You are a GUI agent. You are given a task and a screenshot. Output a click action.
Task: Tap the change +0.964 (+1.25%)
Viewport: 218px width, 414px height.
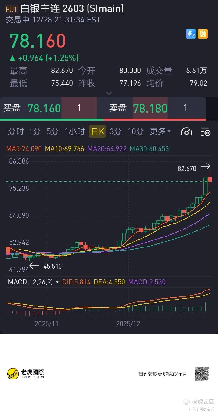click(x=44, y=58)
